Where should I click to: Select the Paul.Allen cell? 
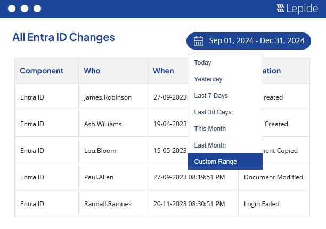[113, 177]
